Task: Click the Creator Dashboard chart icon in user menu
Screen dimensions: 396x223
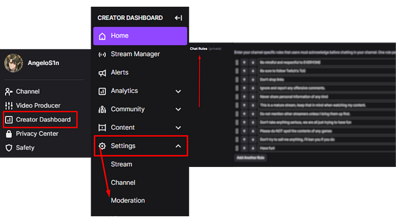Action: [9, 119]
